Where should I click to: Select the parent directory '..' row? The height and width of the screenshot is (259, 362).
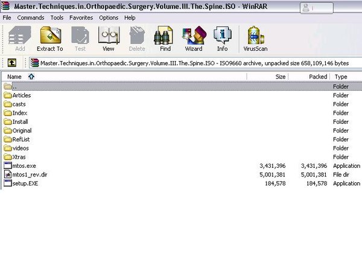14,86
